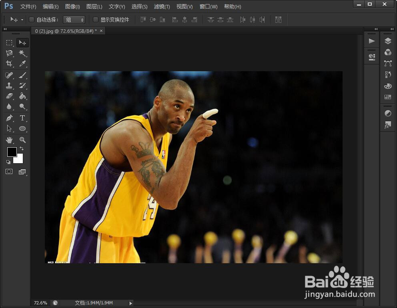Open the Paths panel icon
The height and width of the screenshot is (308, 397).
(388, 63)
